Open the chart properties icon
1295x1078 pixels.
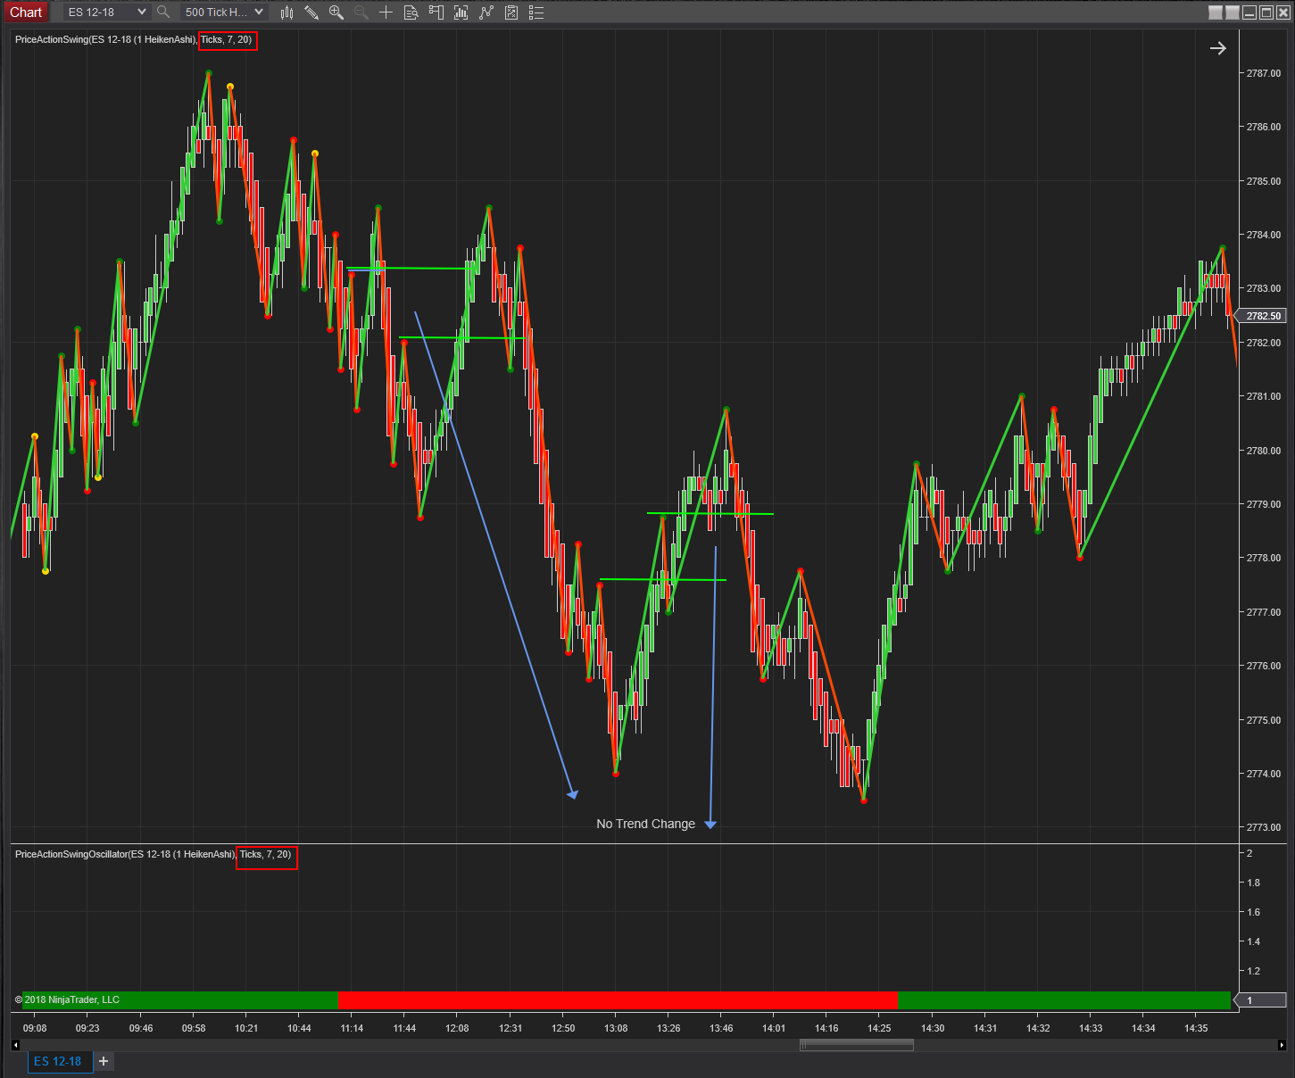511,12
